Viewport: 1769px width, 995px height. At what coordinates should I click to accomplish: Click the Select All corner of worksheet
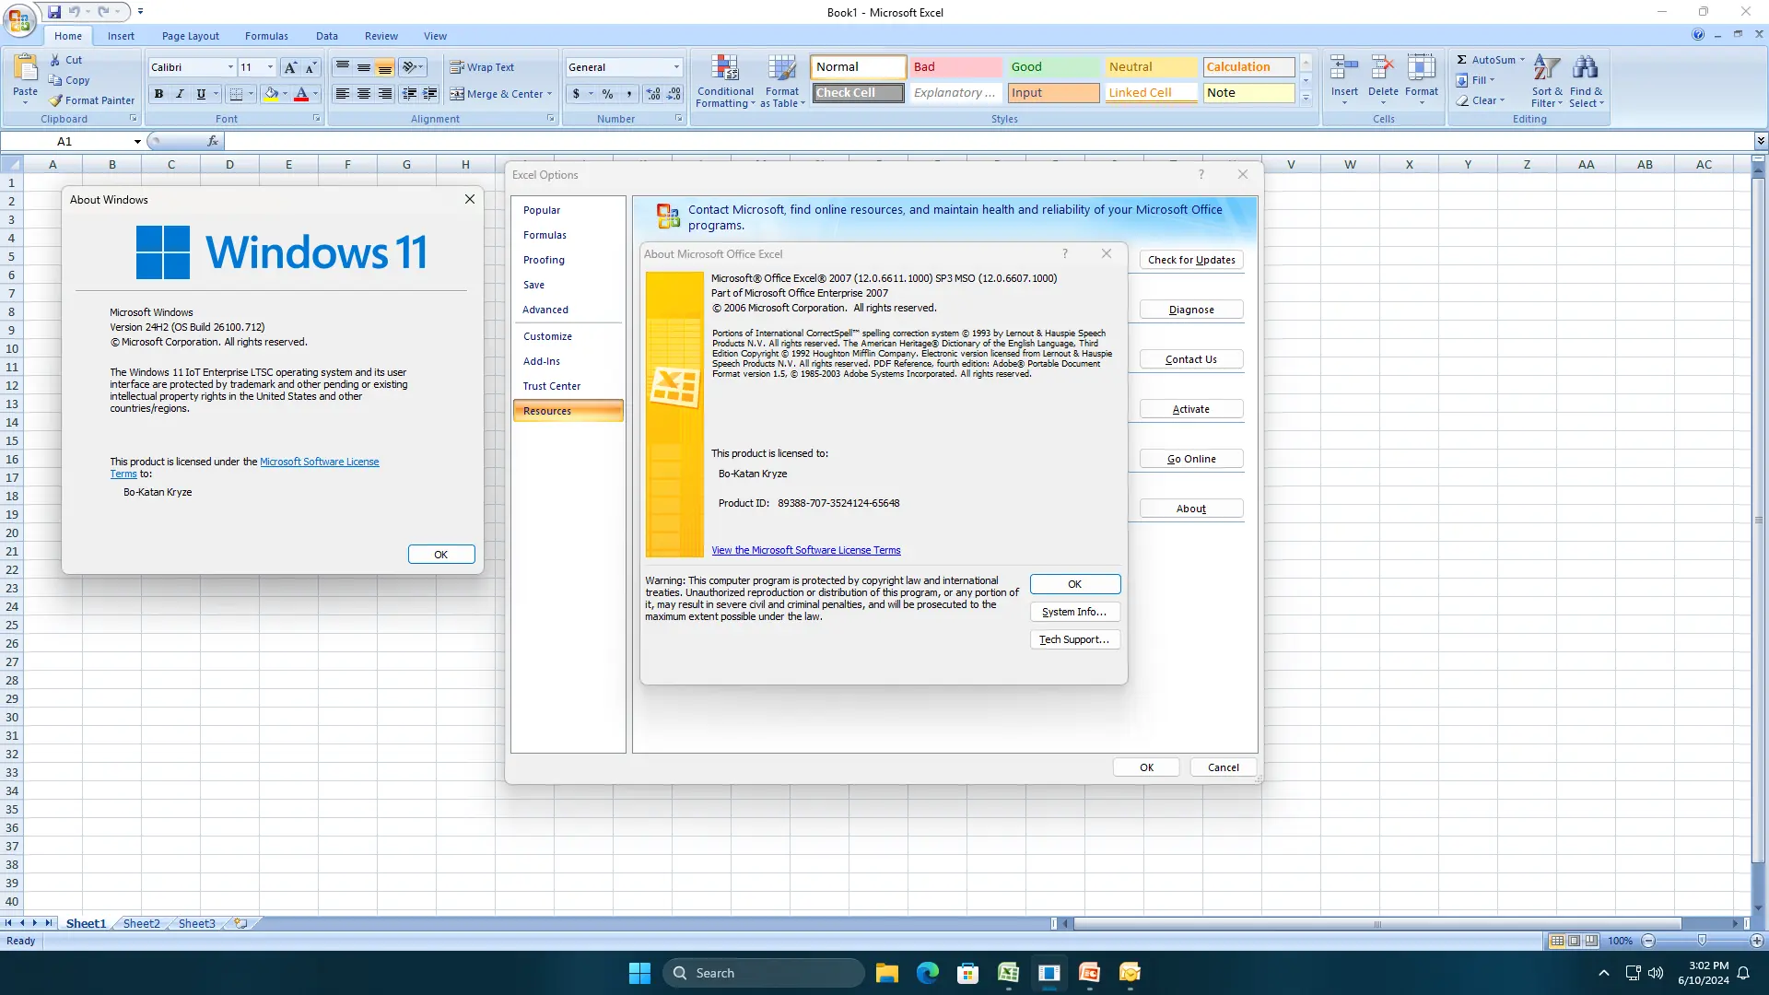(11, 165)
